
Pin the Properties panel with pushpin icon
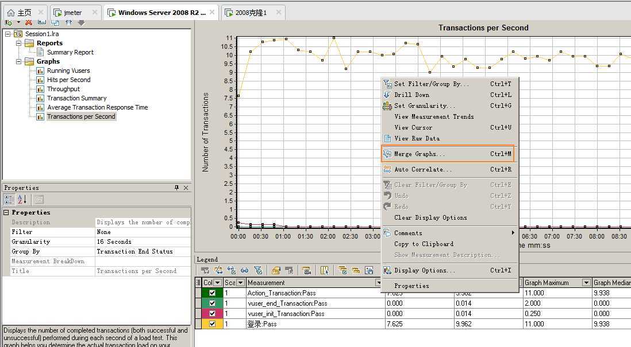pos(176,188)
